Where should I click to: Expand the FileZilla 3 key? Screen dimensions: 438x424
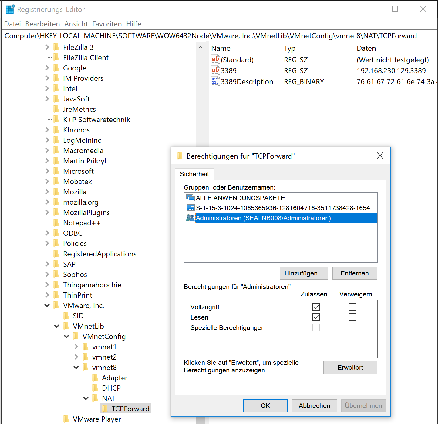click(47, 47)
